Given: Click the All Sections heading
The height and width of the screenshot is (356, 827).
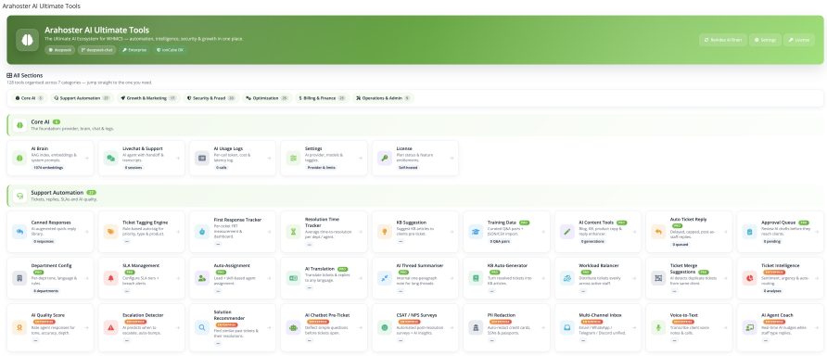Looking at the screenshot, I should click(25, 75).
